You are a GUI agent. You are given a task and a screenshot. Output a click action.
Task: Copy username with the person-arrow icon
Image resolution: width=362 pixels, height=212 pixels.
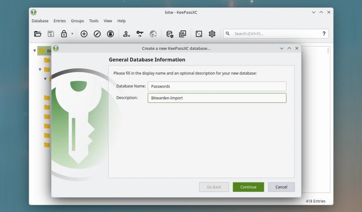coord(127,34)
